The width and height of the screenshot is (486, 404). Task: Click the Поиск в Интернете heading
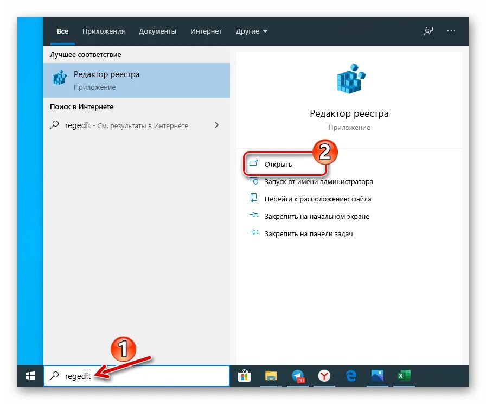point(81,107)
